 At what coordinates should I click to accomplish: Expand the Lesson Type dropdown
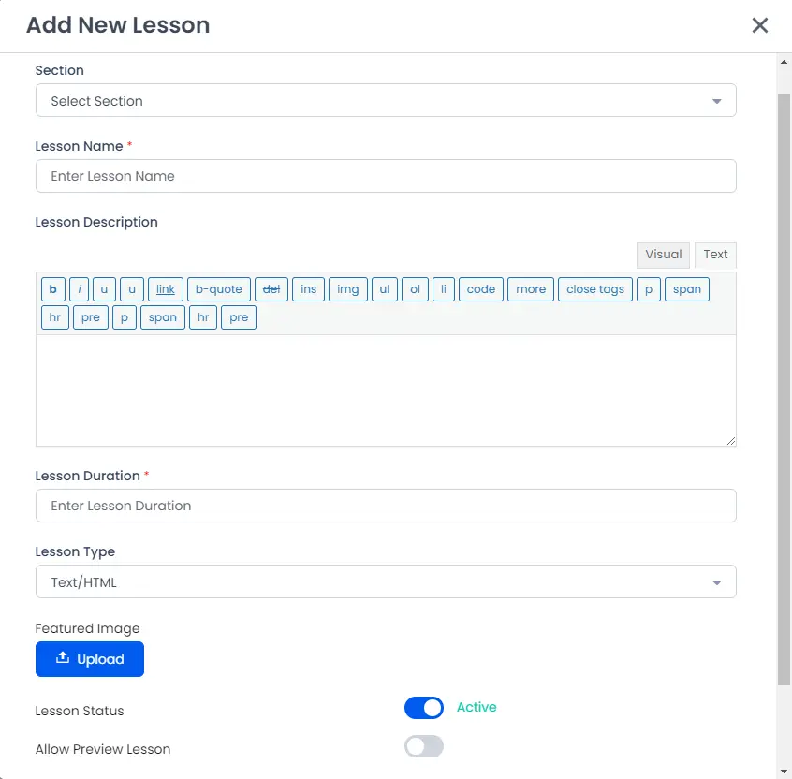[386, 582]
